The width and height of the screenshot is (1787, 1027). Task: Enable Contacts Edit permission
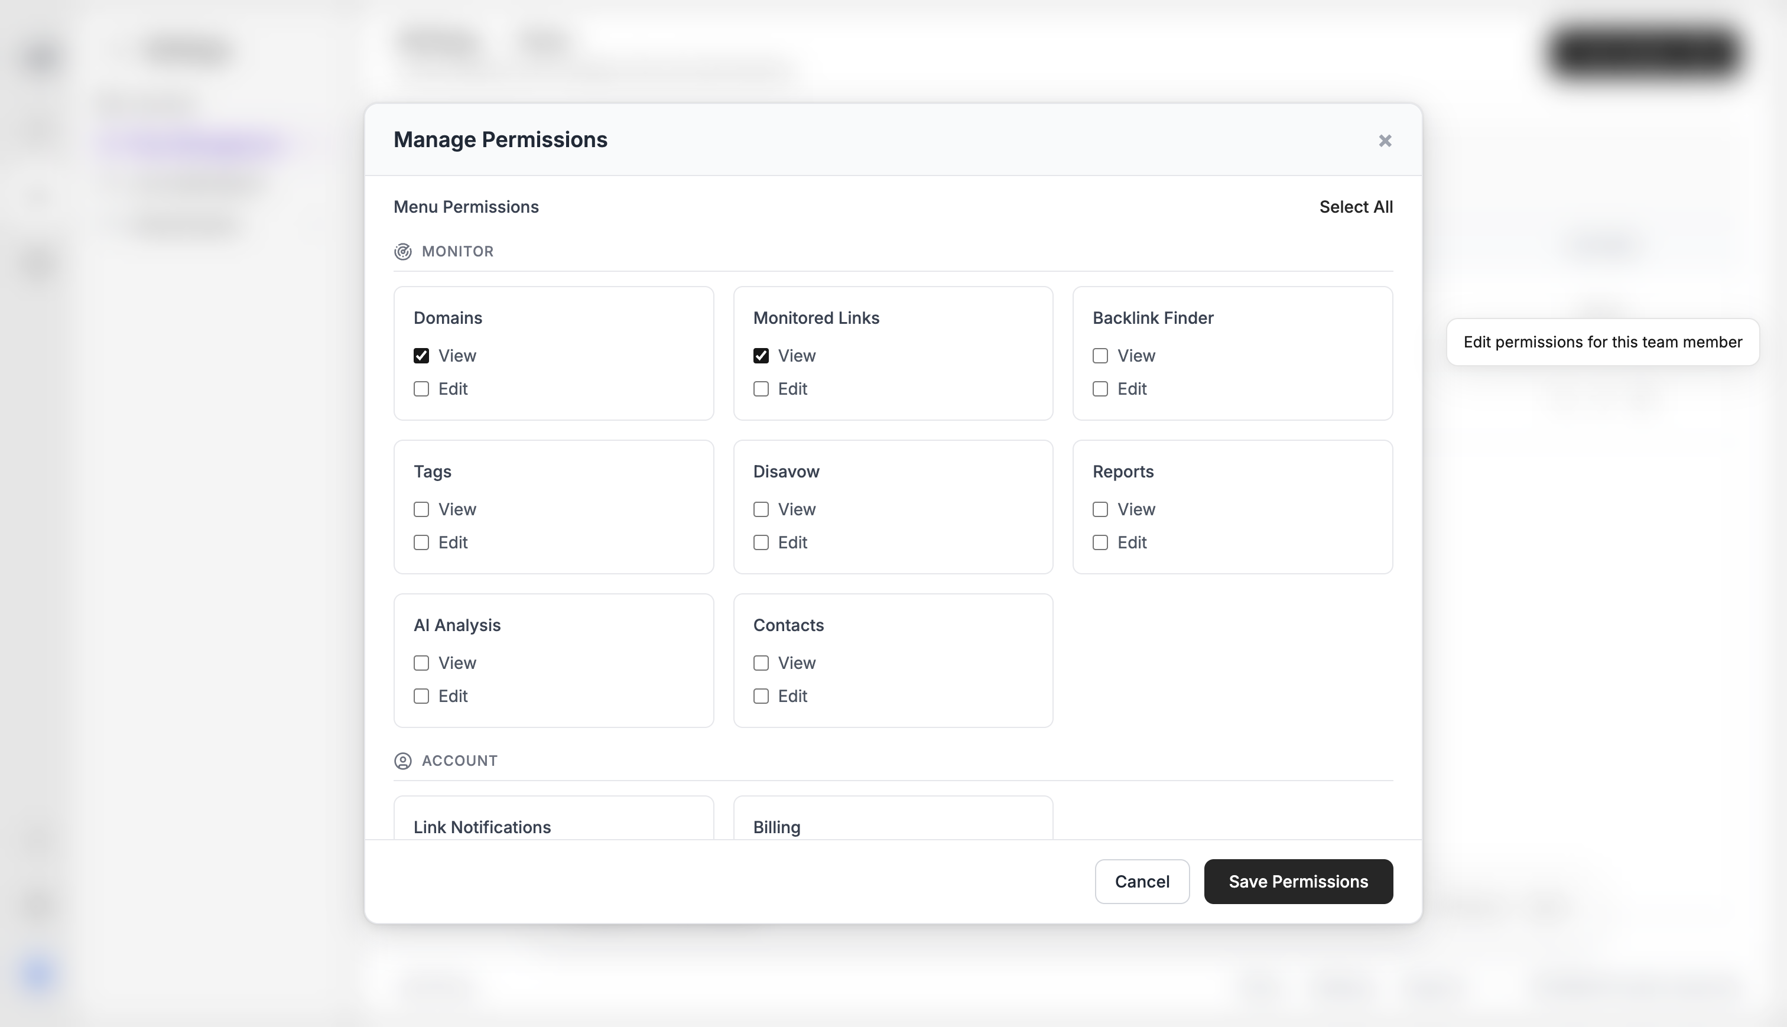pos(761,696)
